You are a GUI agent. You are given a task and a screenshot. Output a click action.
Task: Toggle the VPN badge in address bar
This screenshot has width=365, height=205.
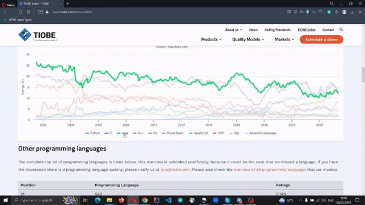(x=40, y=12)
